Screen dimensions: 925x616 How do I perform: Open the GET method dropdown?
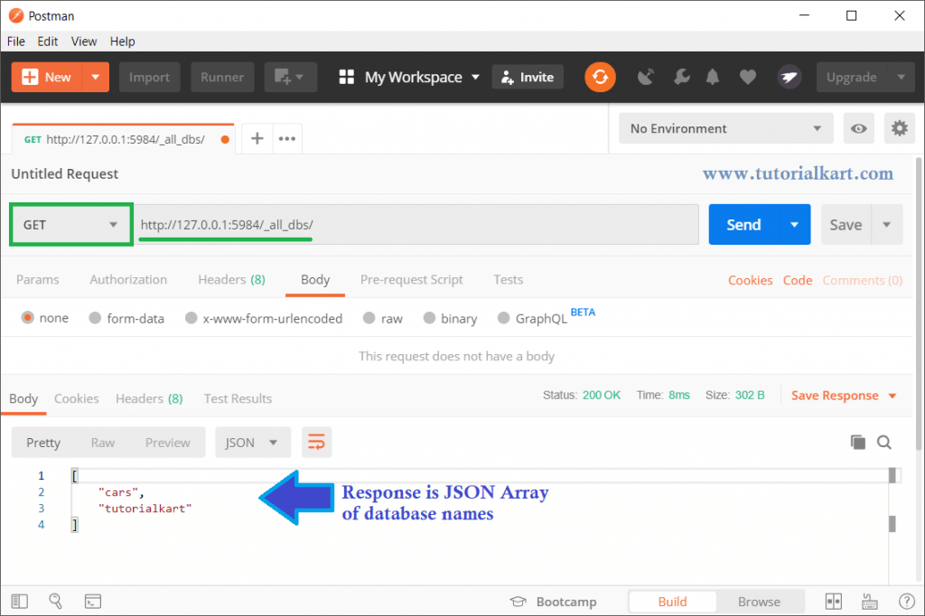click(70, 224)
